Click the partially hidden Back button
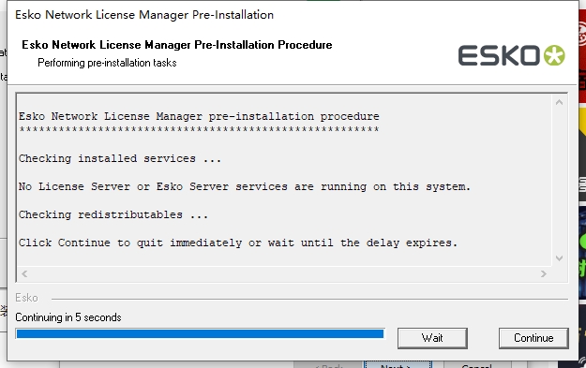This screenshot has height=368, width=586. 328,364
